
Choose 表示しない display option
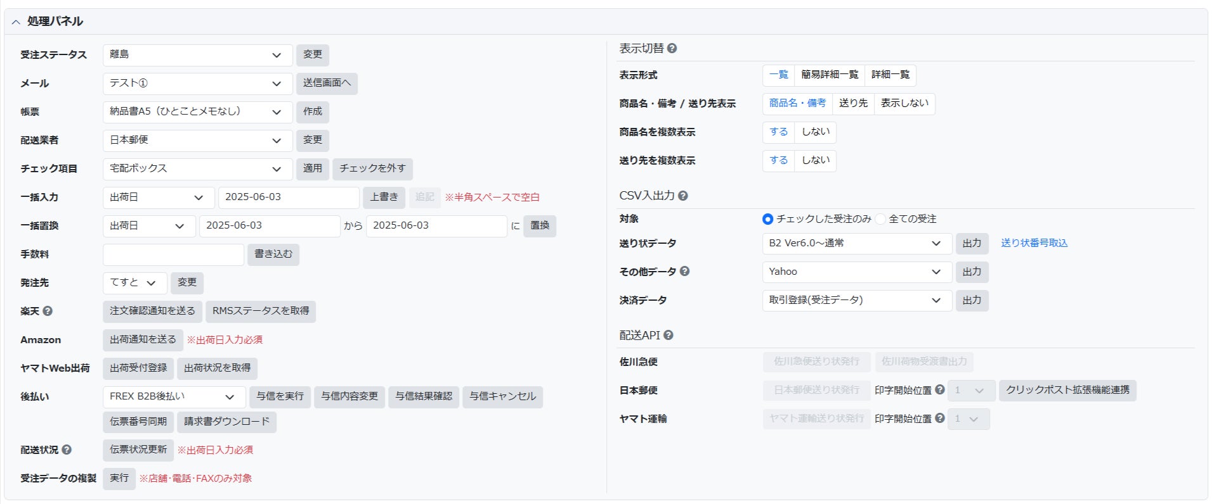point(904,103)
